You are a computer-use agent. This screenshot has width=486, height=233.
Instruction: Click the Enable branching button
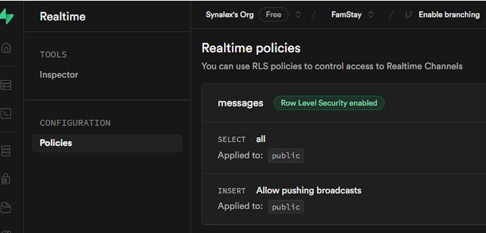point(449,15)
